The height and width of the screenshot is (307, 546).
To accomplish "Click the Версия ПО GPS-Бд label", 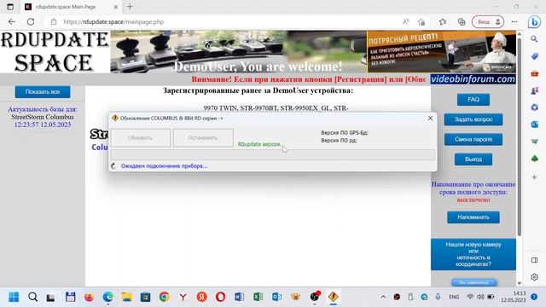I will pos(345,133).
